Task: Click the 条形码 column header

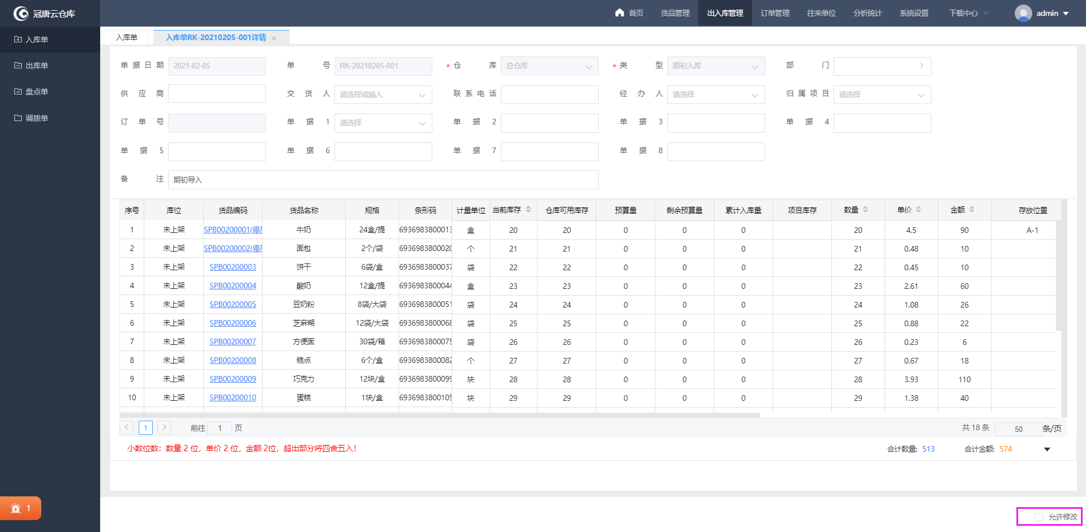Action: (425, 210)
